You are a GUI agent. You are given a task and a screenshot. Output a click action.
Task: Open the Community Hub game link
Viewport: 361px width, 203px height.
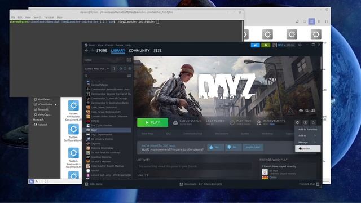click(x=193, y=134)
